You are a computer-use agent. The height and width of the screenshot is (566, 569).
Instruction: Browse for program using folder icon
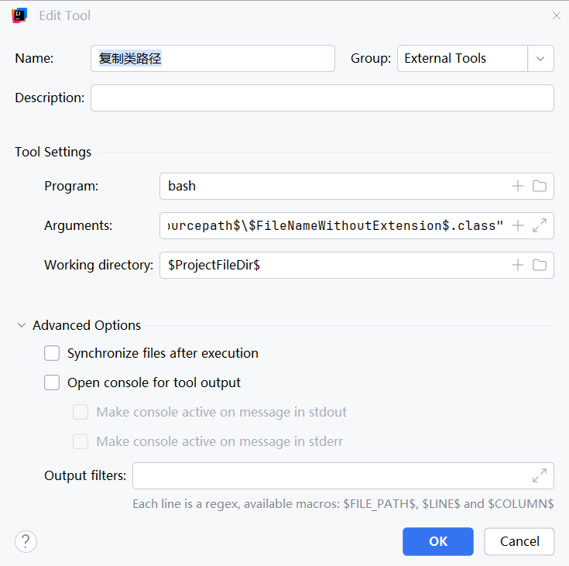click(540, 186)
